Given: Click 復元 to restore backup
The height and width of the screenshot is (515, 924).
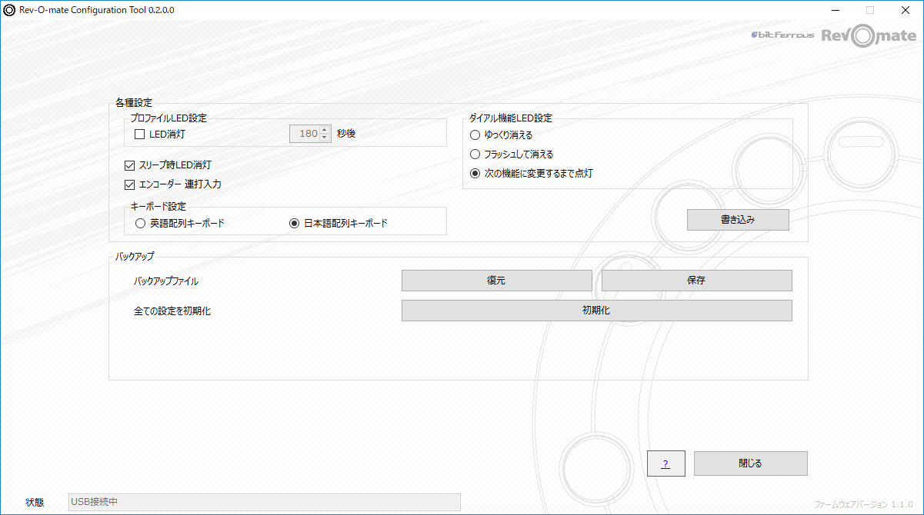Looking at the screenshot, I should click(497, 281).
